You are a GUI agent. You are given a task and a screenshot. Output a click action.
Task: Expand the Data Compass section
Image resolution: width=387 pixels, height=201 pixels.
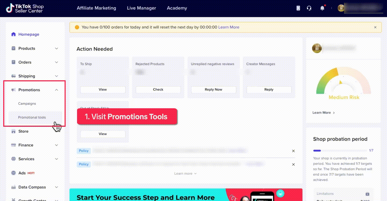[56, 187]
